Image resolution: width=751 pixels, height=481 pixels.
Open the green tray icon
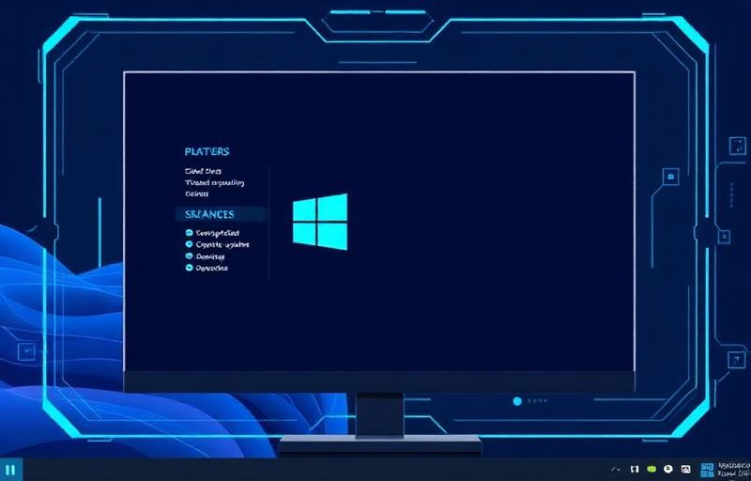pos(651,470)
